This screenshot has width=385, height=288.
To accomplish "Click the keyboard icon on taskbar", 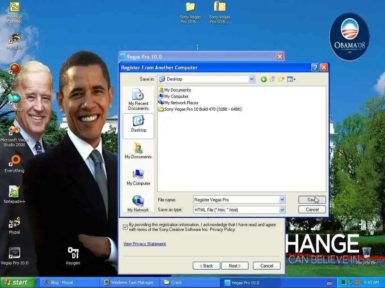I will [x=329, y=283].
